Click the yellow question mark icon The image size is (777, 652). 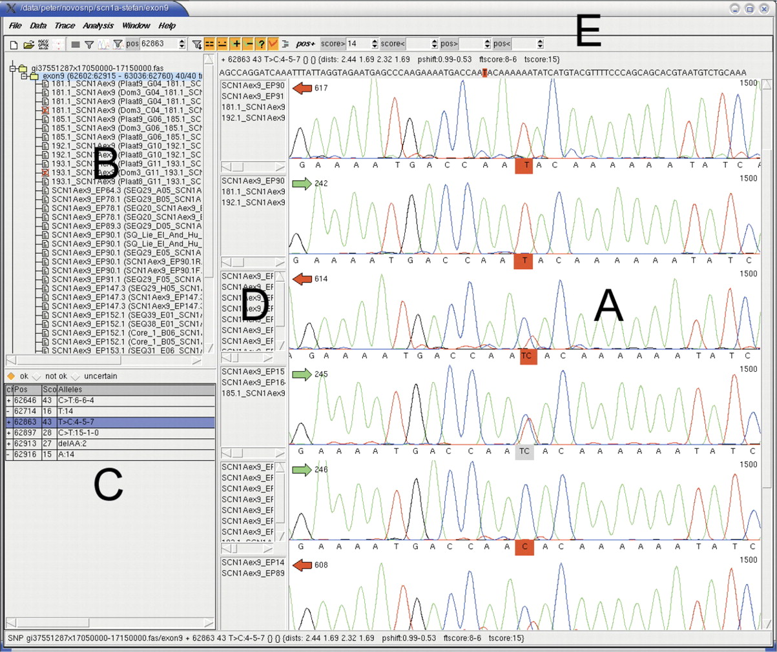click(x=261, y=44)
